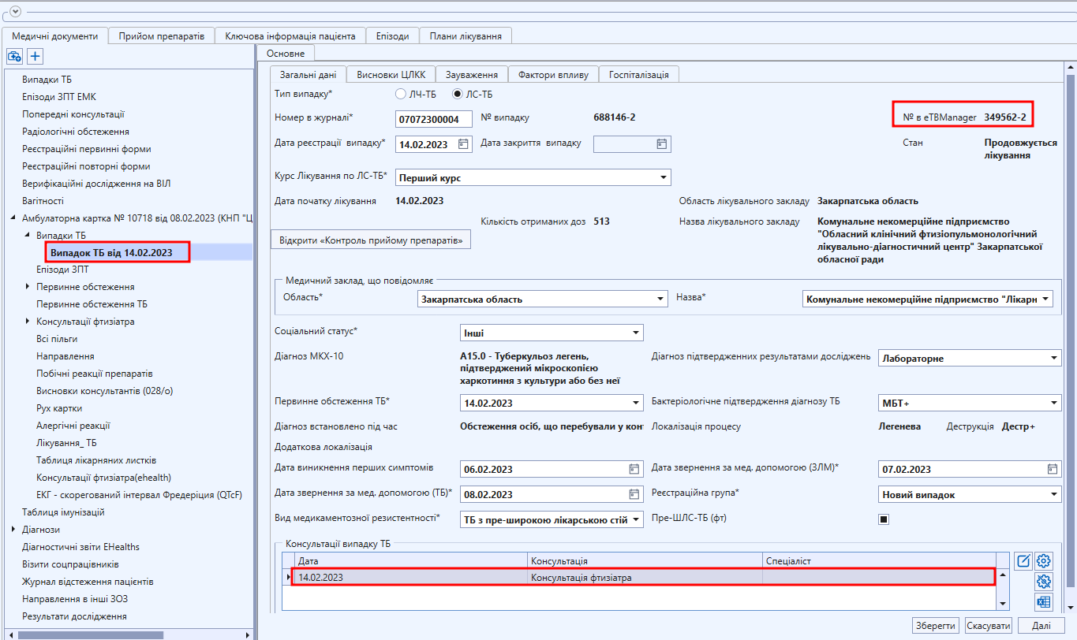Open calendar for case closing date
This screenshot has width=1077, height=640.
click(661, 144)
